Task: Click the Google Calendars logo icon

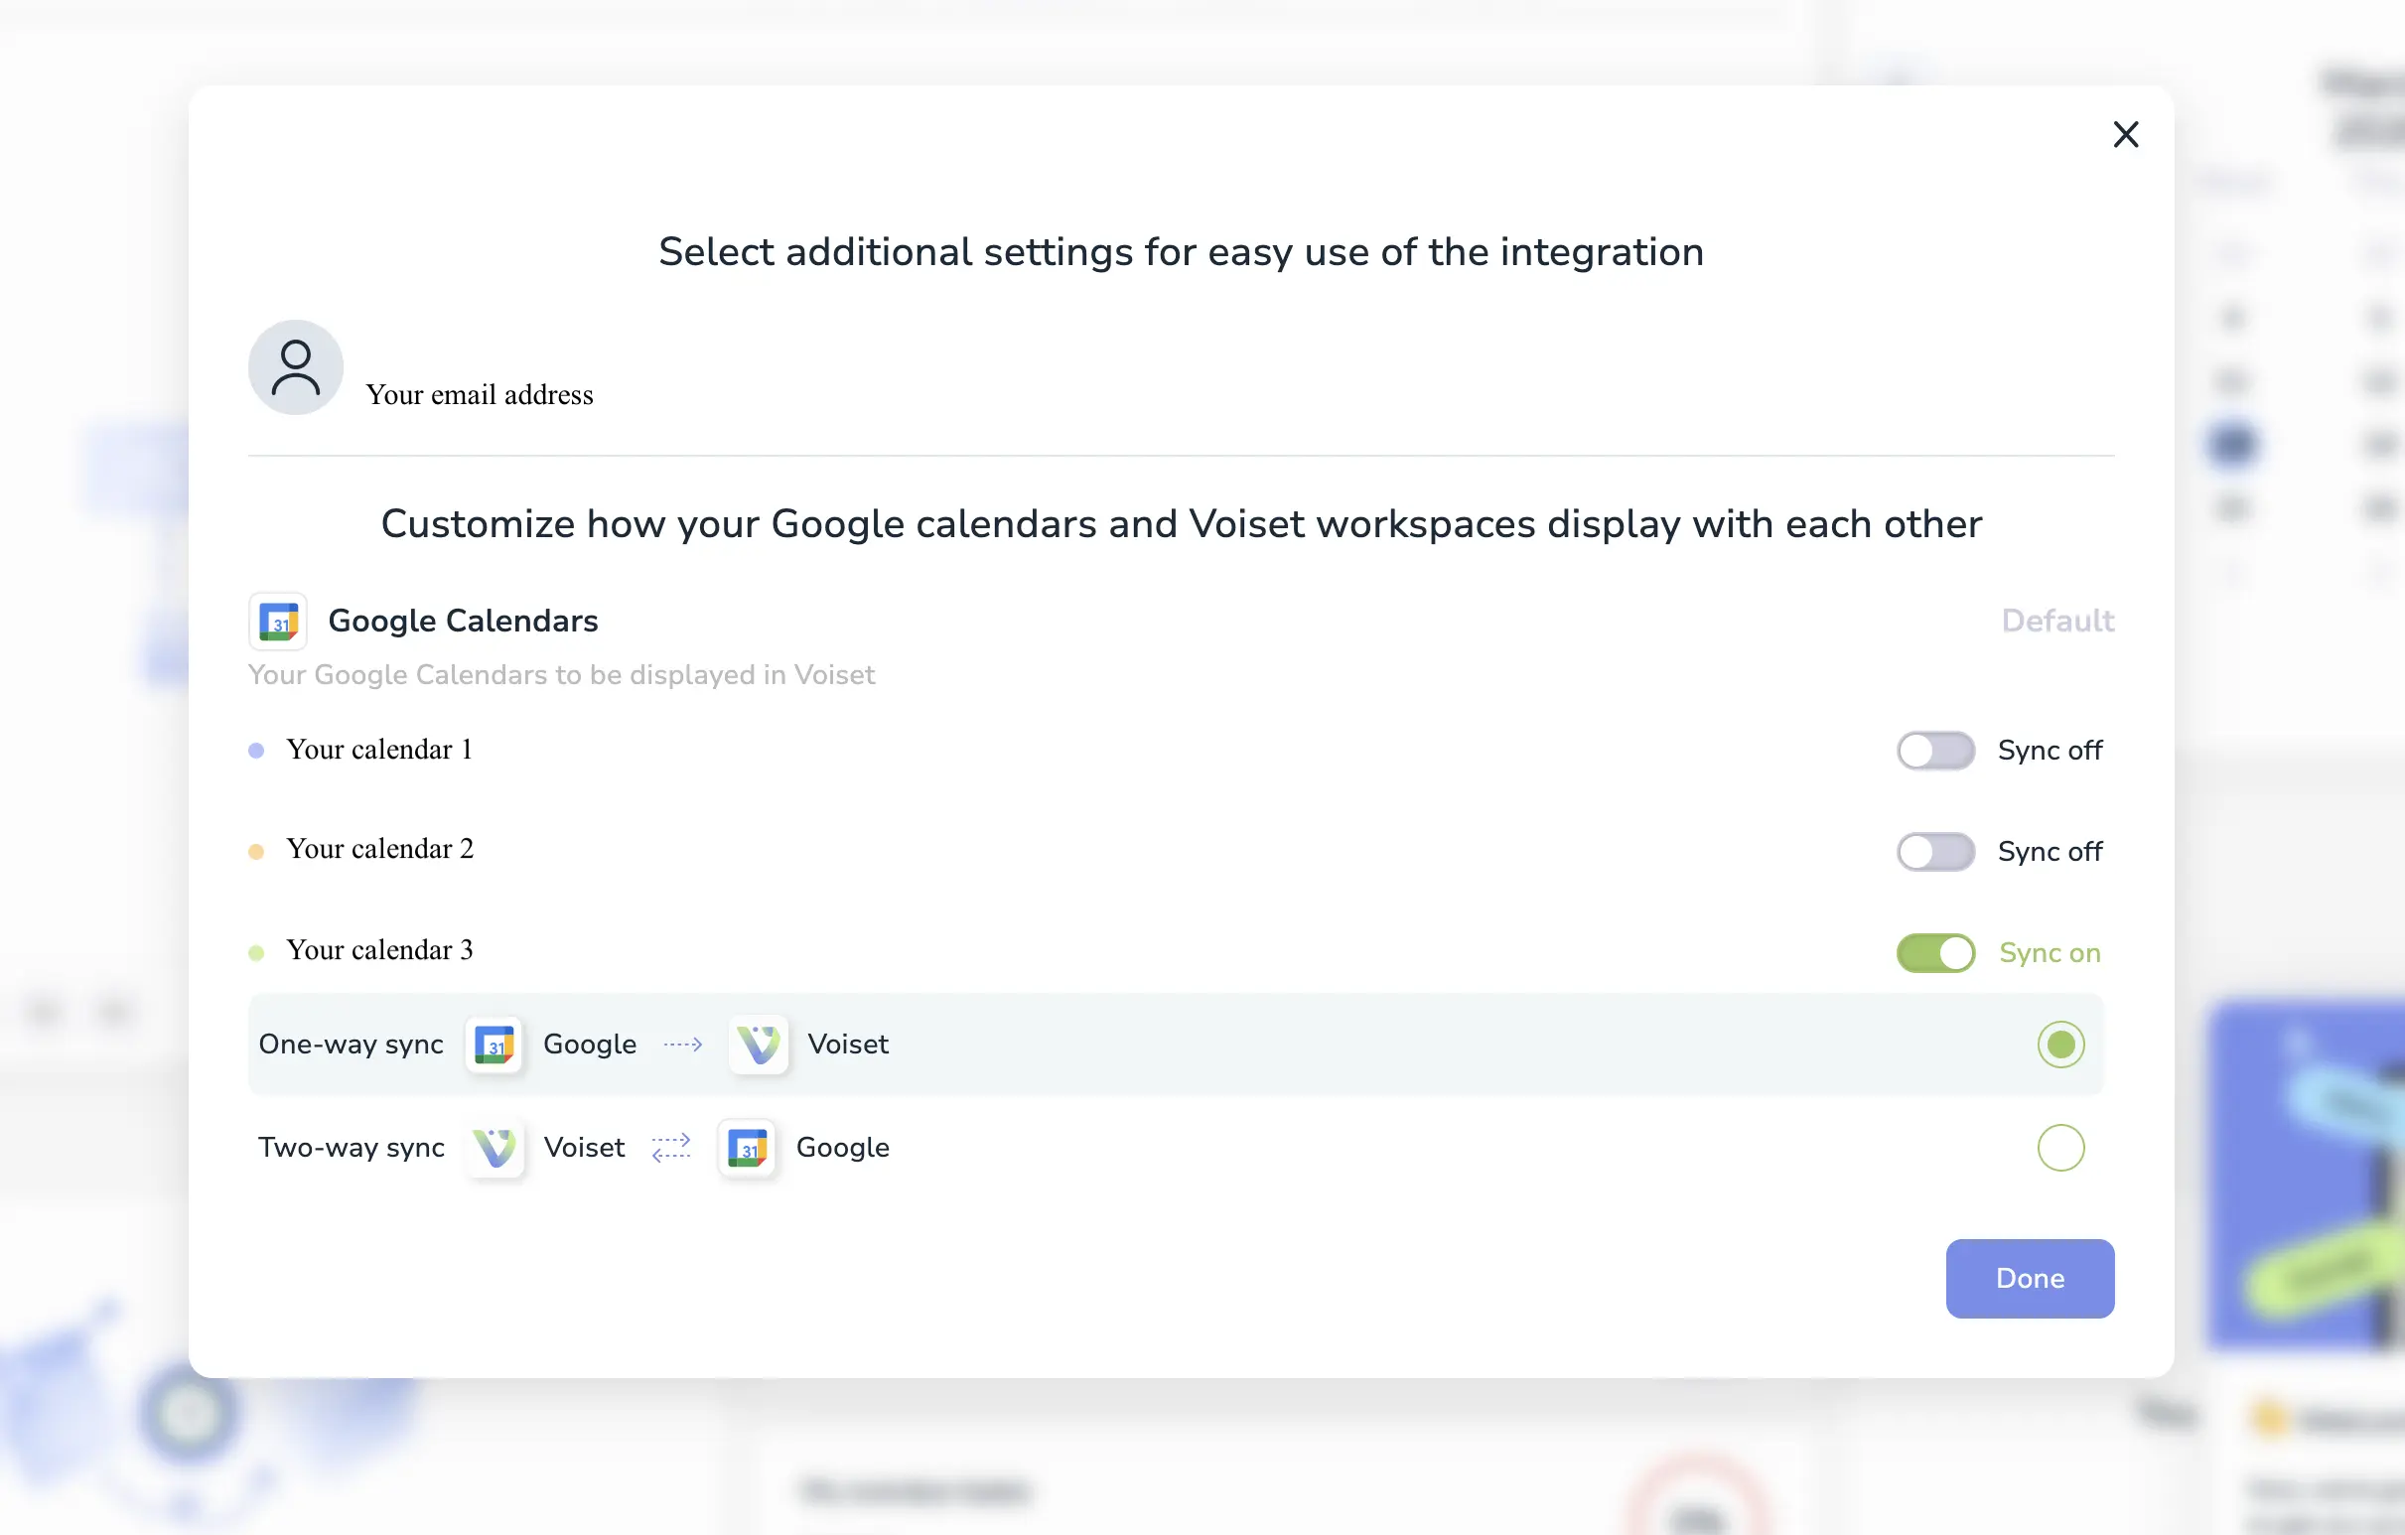Action: click(x=279, y=622)
